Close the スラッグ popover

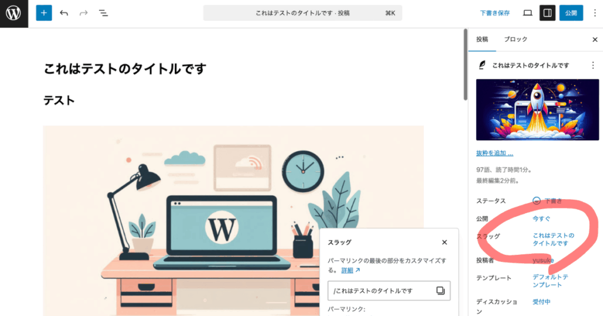[x=445, y=243]
